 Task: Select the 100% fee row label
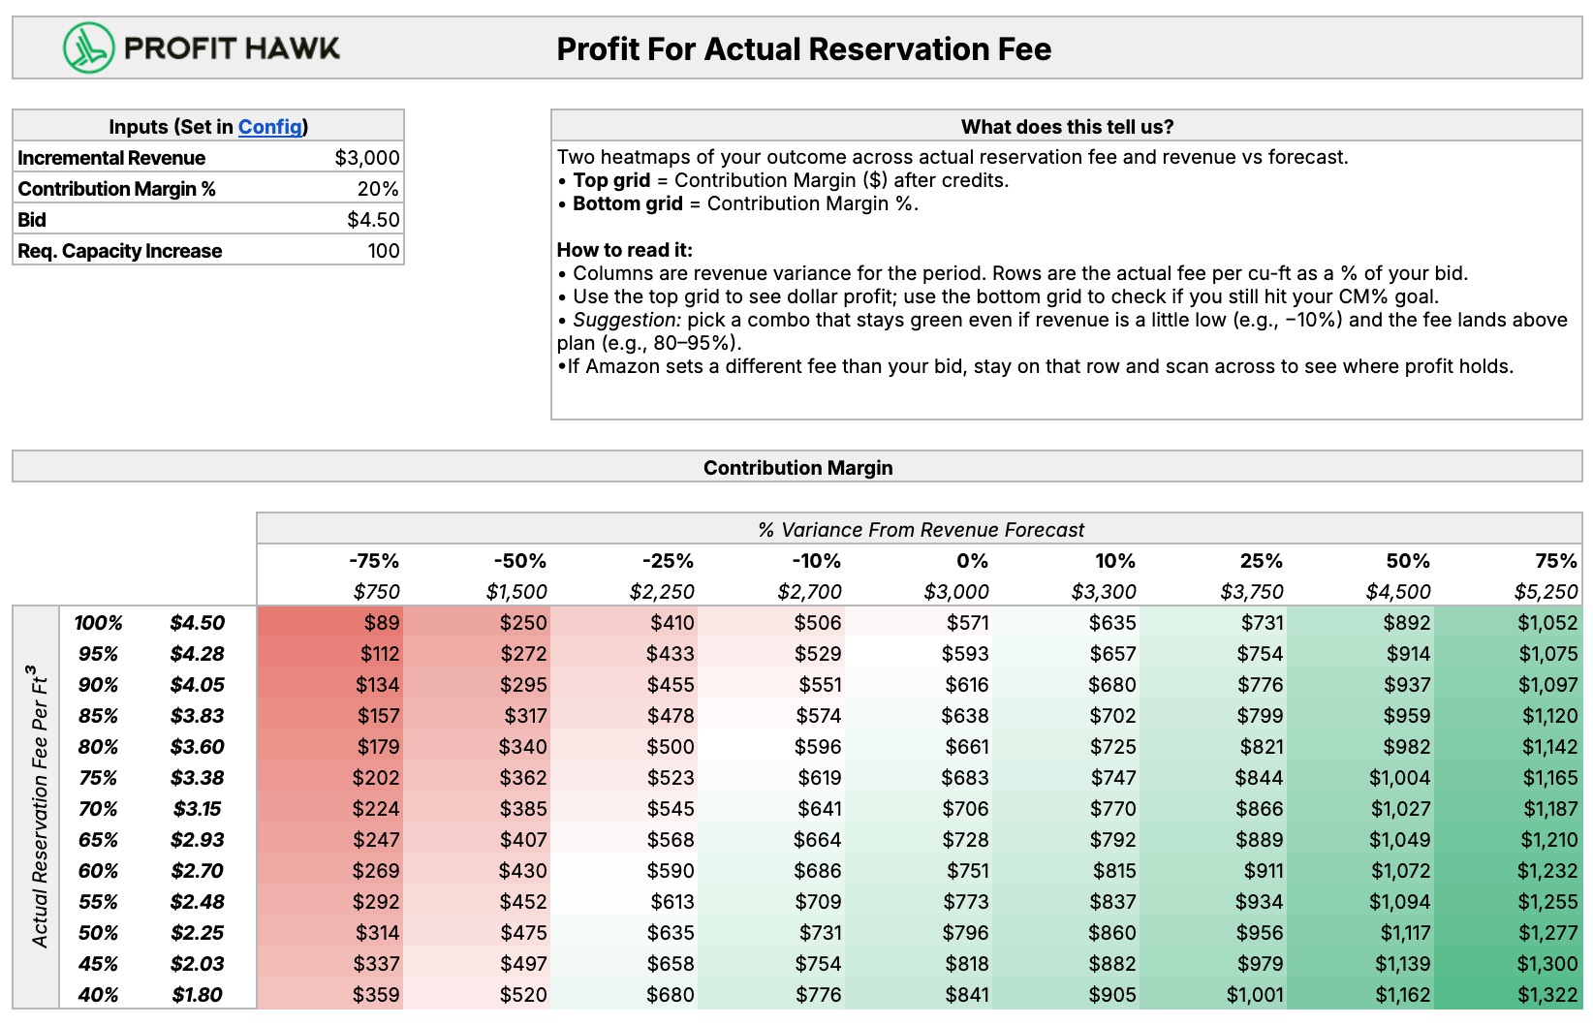pos(99,623)
